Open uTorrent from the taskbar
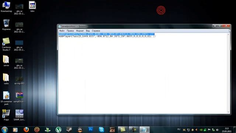This screenshot has width=236, height=133. [58, 130]
